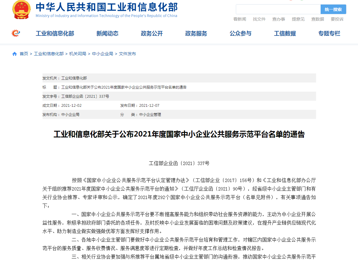
Task: Open the 政务公开 menu
Action: tap(152, 34)
